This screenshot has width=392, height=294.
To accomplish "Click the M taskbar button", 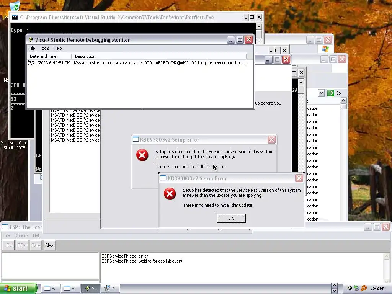I will pyautogui.click(x=110, y=288).
